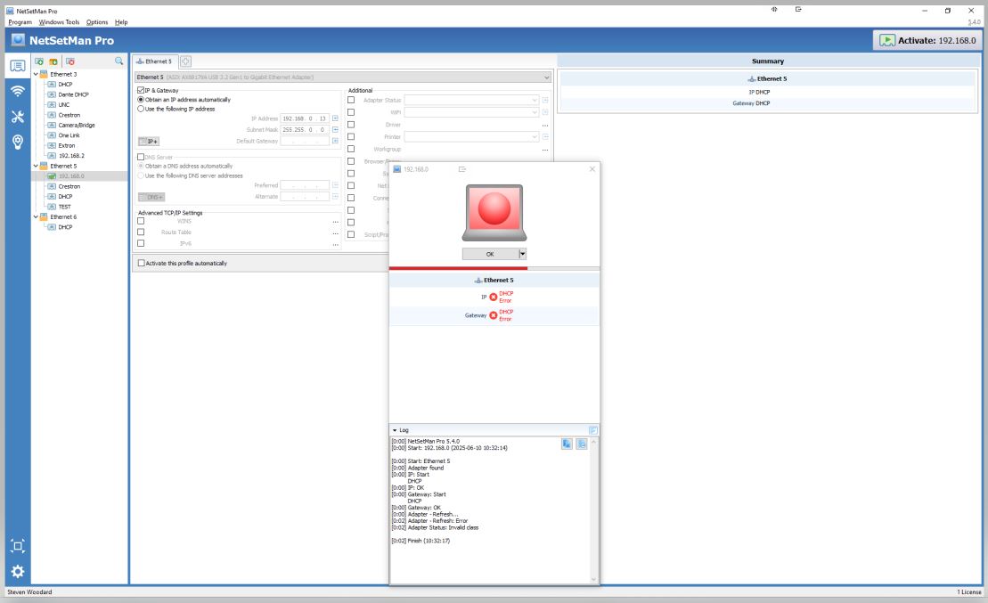The image size is (988, 603).
Task: Open Workgroup settings ellipsis
Action: click(545, 150)
